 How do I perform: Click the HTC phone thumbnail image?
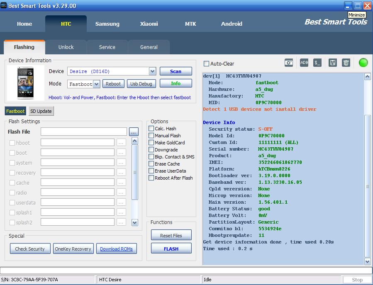26,83
